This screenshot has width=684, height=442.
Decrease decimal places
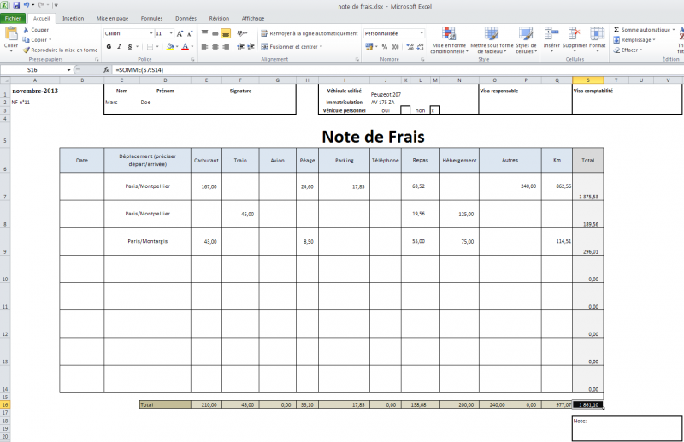pos(420,47)
